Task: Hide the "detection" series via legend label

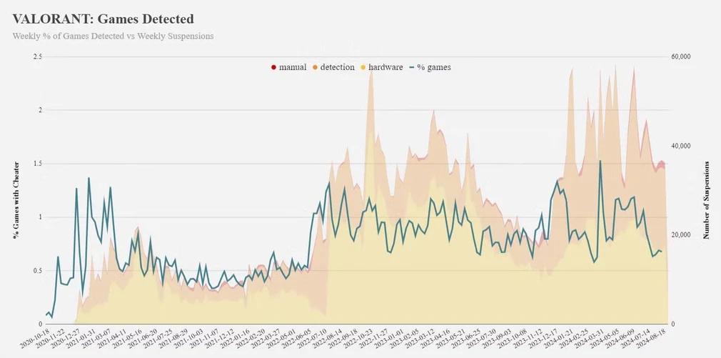Action: coord(337,67)
